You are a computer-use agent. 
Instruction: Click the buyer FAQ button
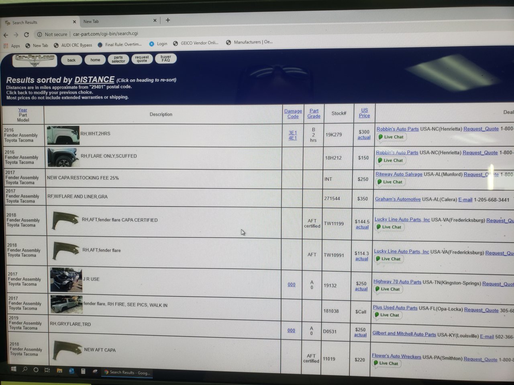pos(166,59)
